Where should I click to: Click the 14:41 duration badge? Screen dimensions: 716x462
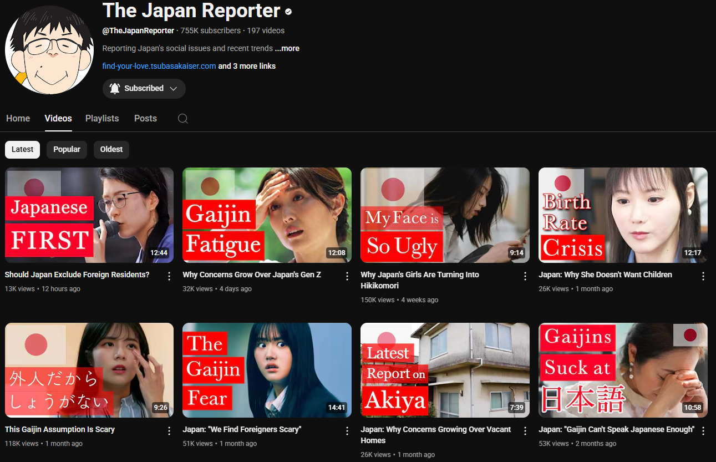coord(337,408)
